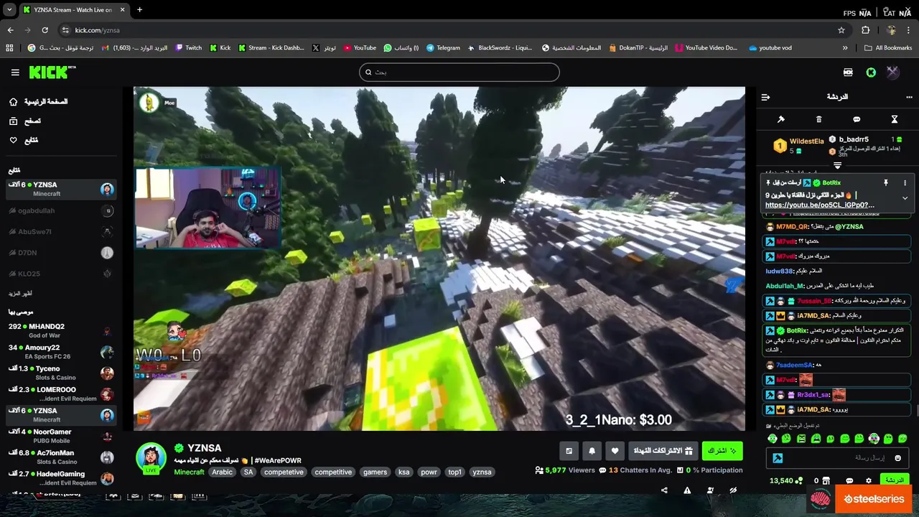Click the speech bubble icon in chat toolbar
Screen dimensions: 919x517
click(857, 119)
